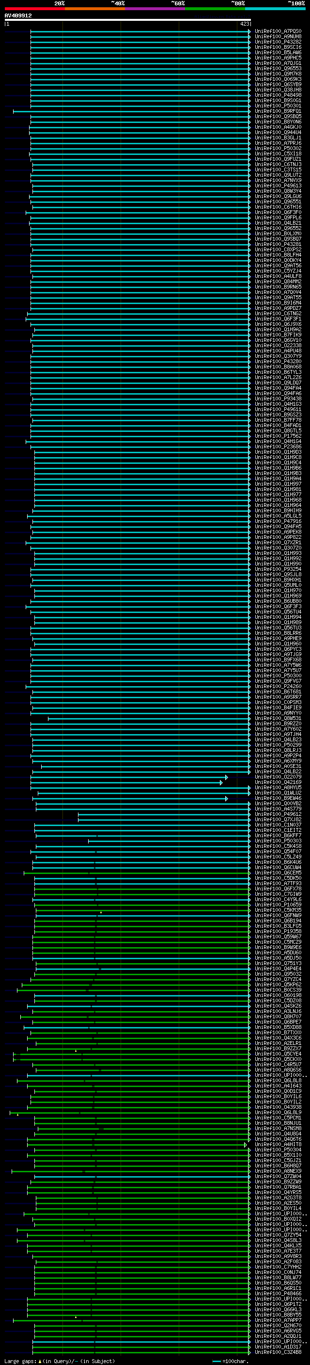Click the yellow gap triangle in the legend
This screenshot has height=1365, width=310.
pyautogui.click(x=40, y=1361)
